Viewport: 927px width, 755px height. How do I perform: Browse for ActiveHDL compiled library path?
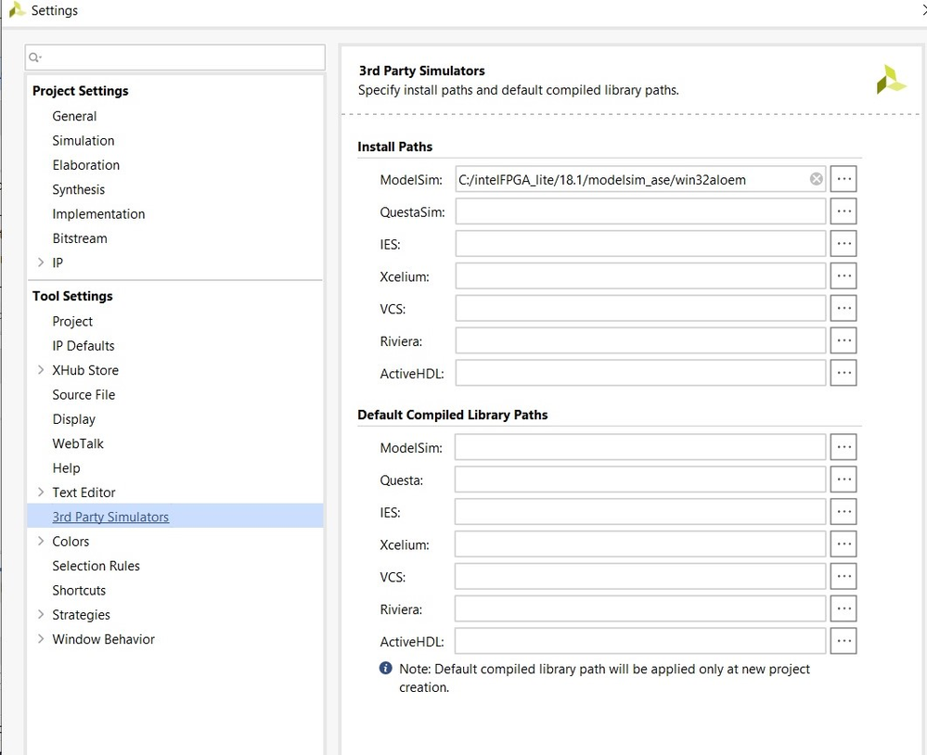843,641
